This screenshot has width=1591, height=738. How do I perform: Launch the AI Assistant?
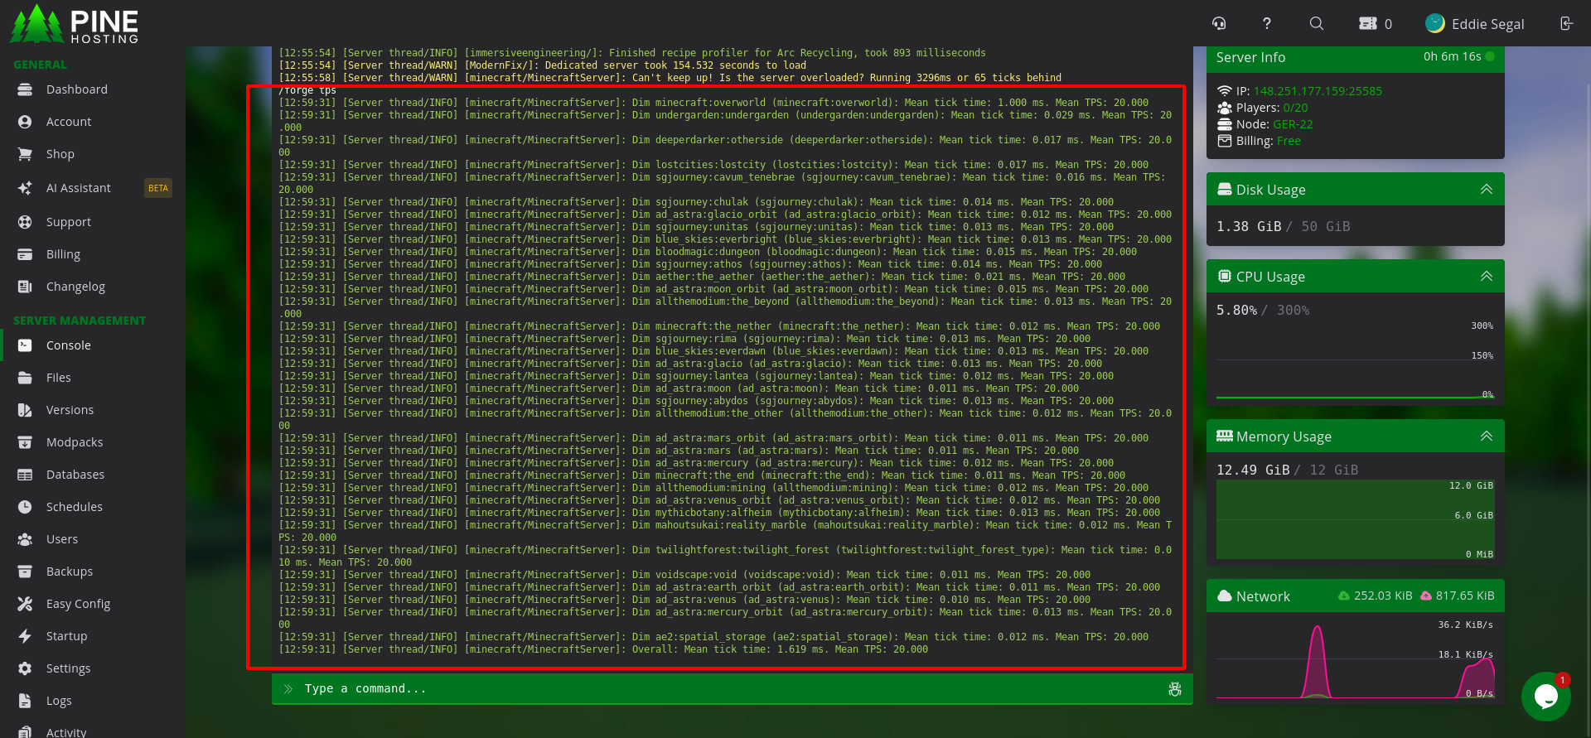click(78, 188)
